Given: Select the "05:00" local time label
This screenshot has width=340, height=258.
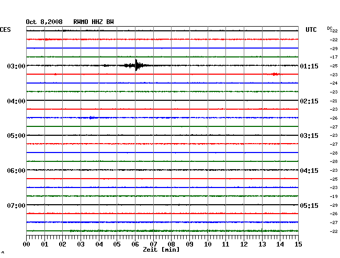Looking at the screenshot, I should pos(16,136).
